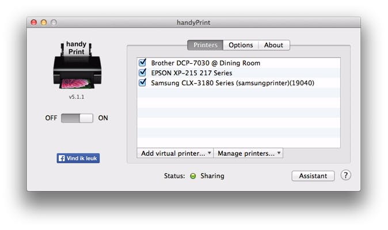The width and height of the screenshot is (388, 230).
Task: Minimize the handyPrint window with yellow button
Action: (44, 22)
